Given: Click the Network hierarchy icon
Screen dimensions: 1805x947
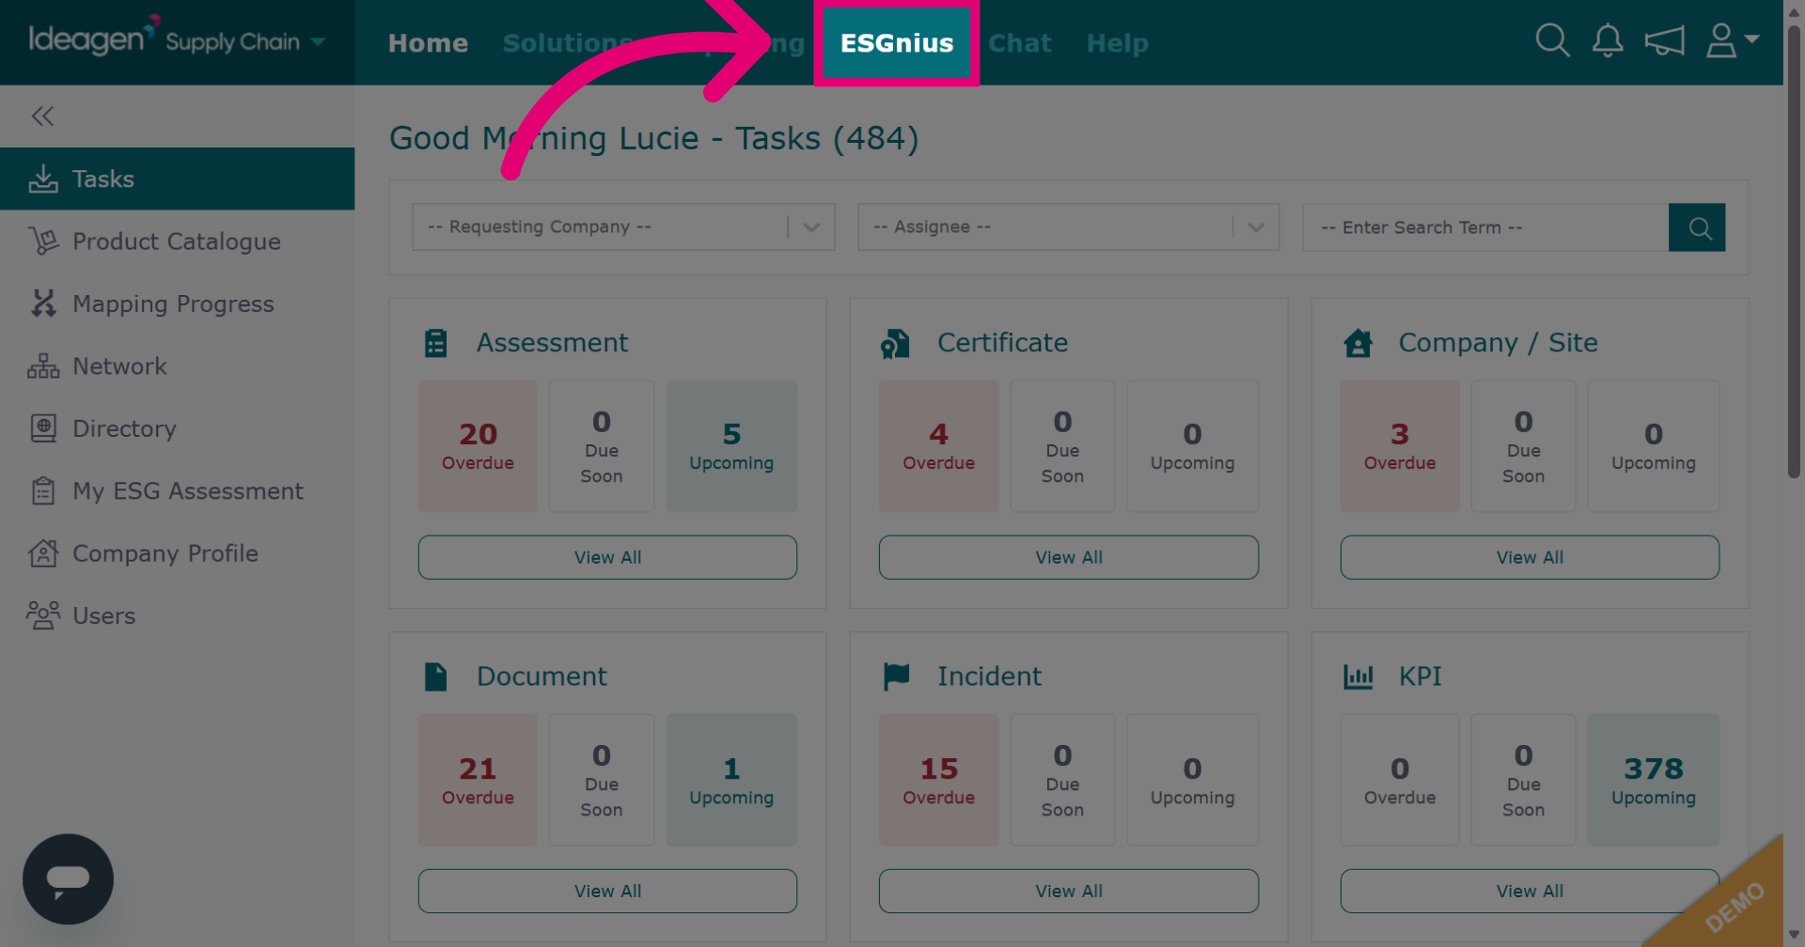Looking at the screenshot, I should pos(43,366).
